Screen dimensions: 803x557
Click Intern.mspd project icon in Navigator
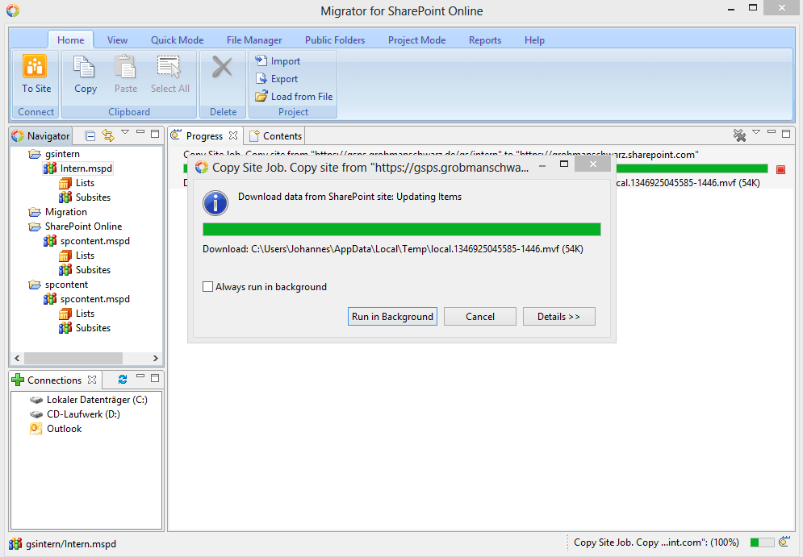[50, 168]
